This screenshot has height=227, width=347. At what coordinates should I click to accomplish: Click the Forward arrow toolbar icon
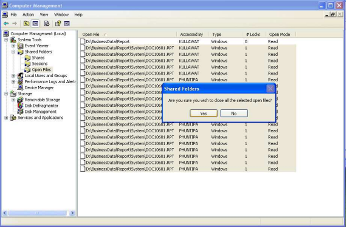(15, 24)
